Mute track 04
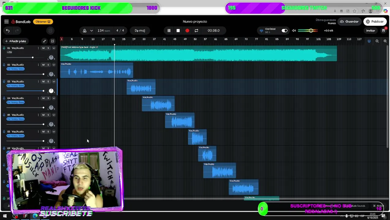The height and width of the screenshot is (220, 390). (43, 98)
